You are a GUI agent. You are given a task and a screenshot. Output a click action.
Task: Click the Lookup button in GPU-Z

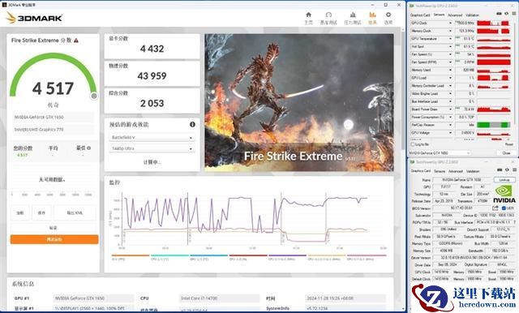(x=504, y=180)
